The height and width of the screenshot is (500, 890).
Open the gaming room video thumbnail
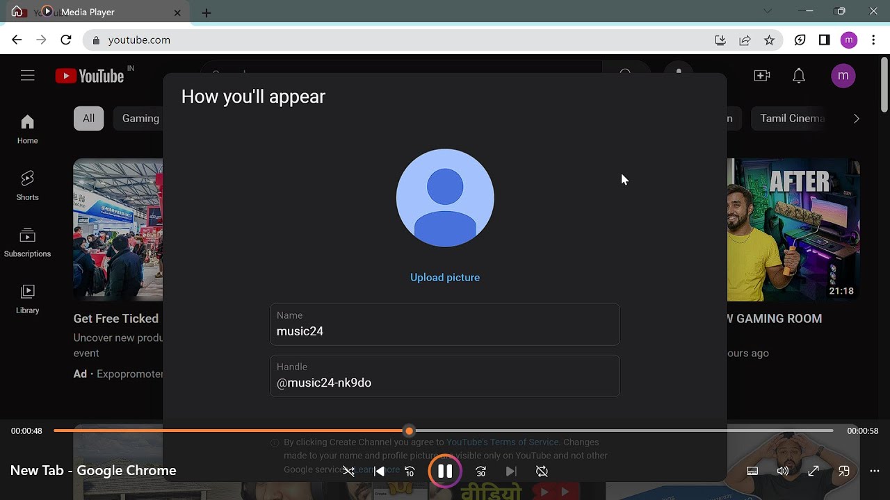tap(793, 230)
